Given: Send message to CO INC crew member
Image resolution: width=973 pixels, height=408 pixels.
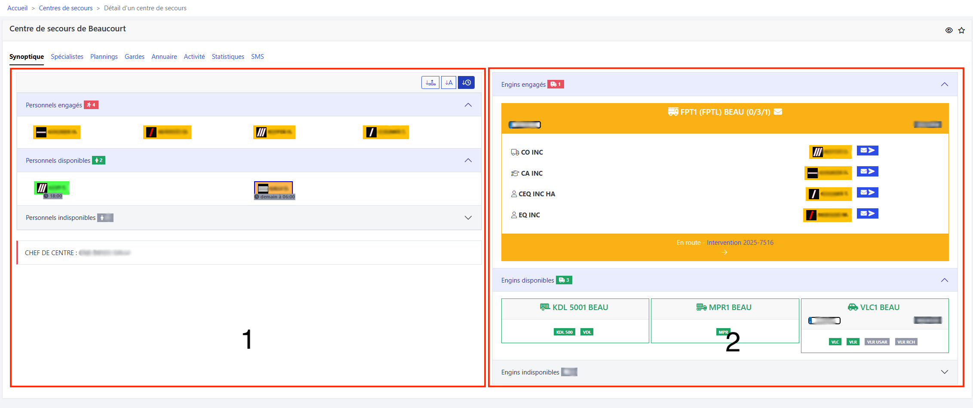Looking at the screenshot, I should pyautogui.click(x=867, y=151).
